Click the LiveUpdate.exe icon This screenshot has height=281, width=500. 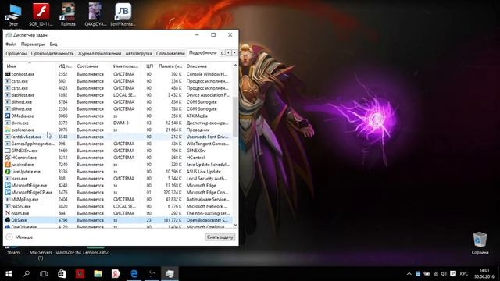coord(8,172)
